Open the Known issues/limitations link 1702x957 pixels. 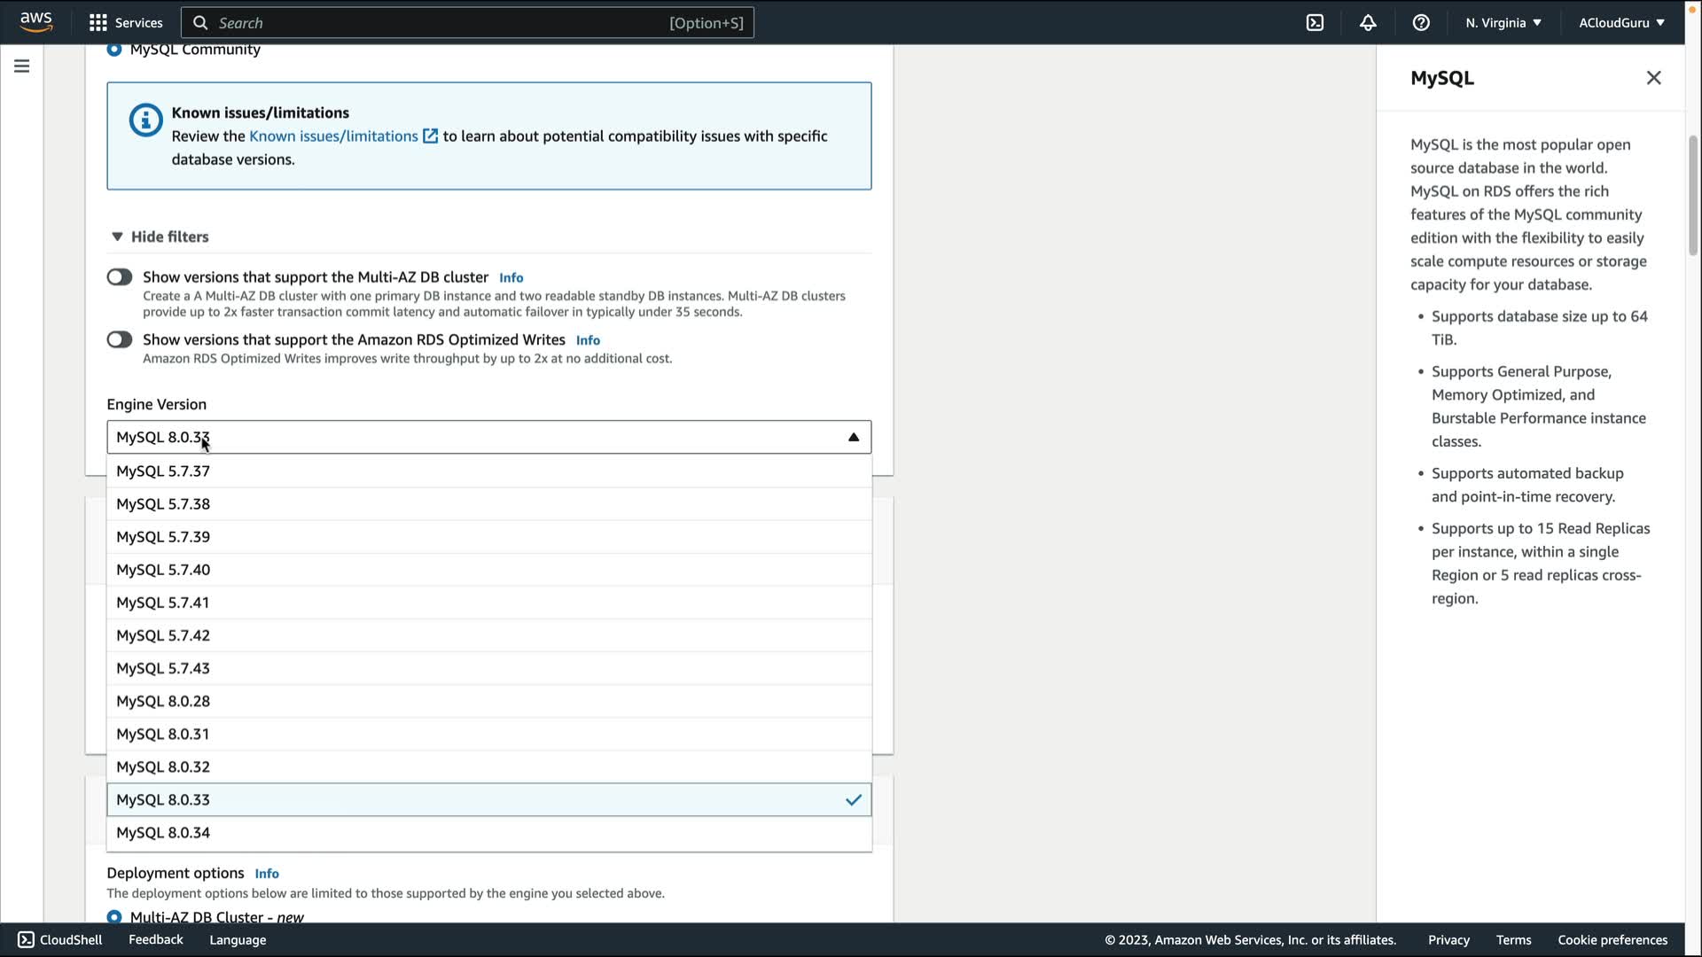[333, 136]
